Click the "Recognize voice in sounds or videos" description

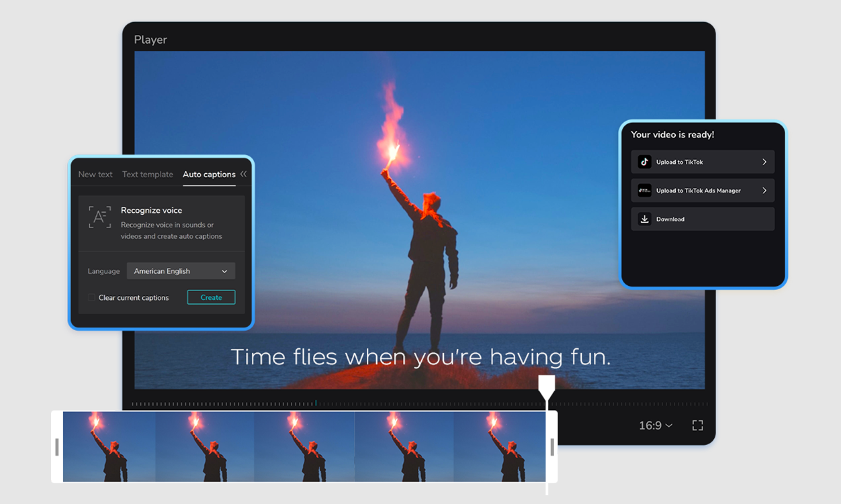tap(171, 230)
